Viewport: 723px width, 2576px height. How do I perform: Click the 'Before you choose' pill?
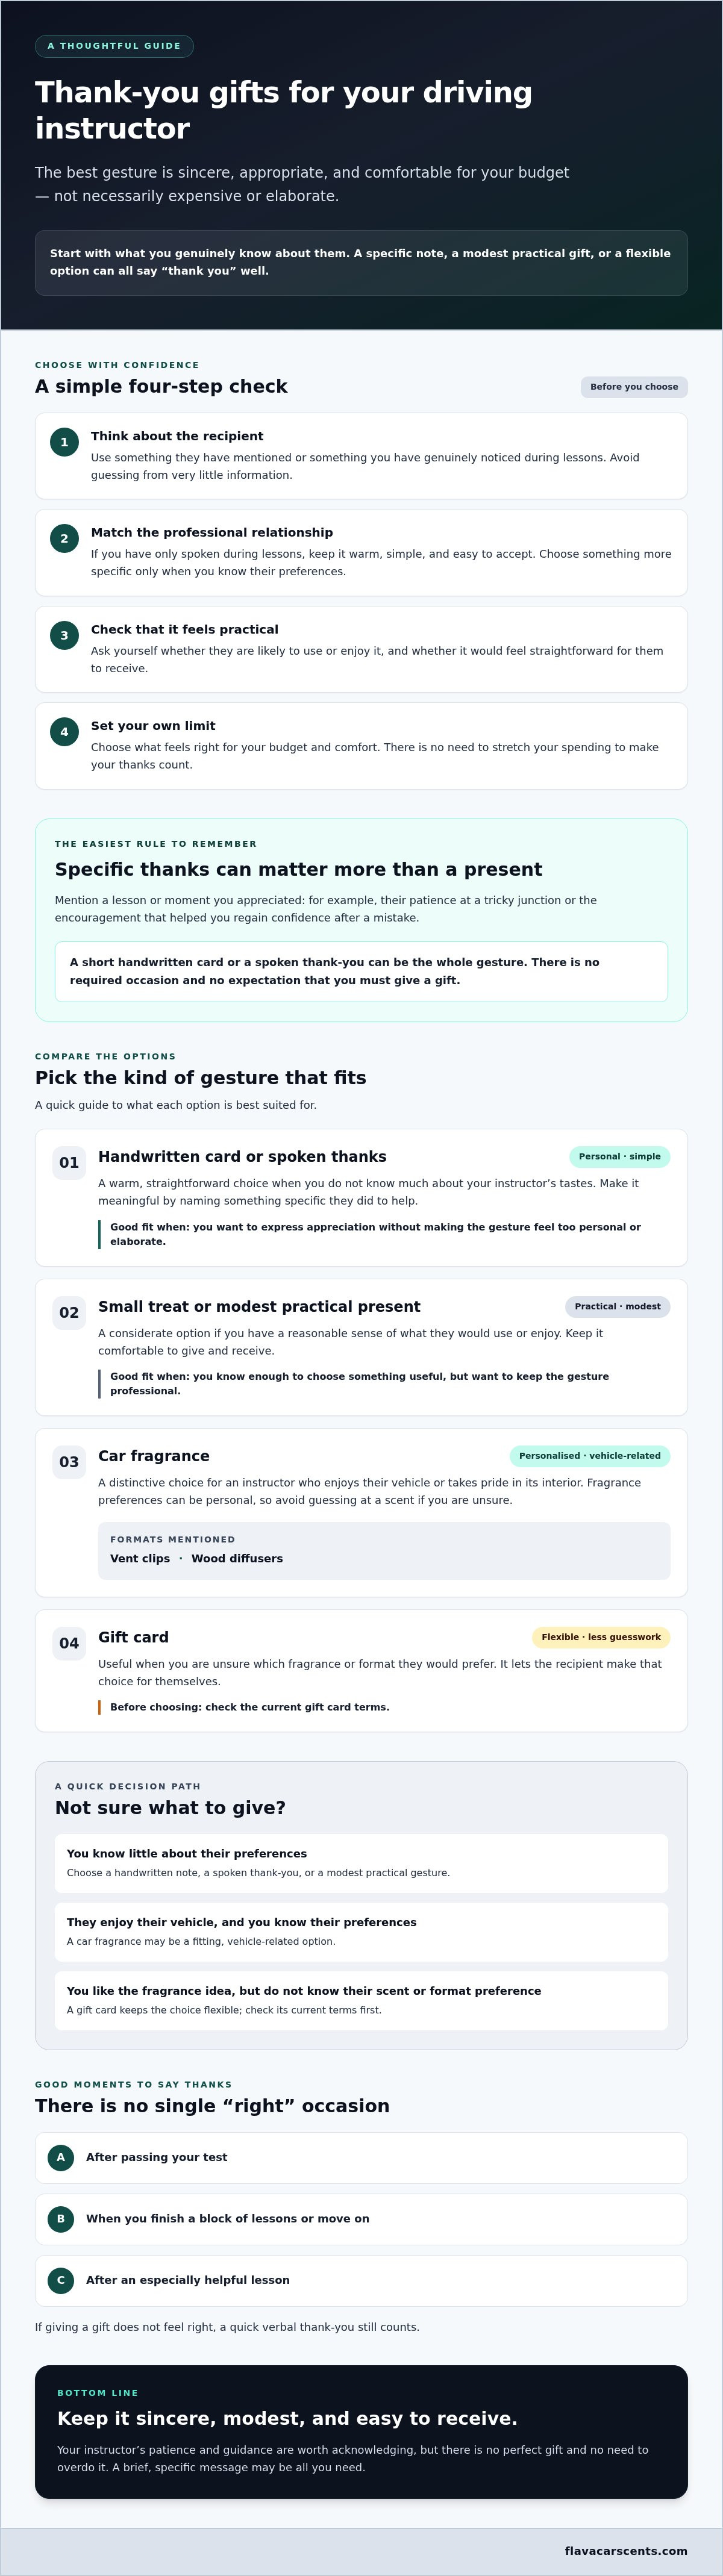pos(634,387)
